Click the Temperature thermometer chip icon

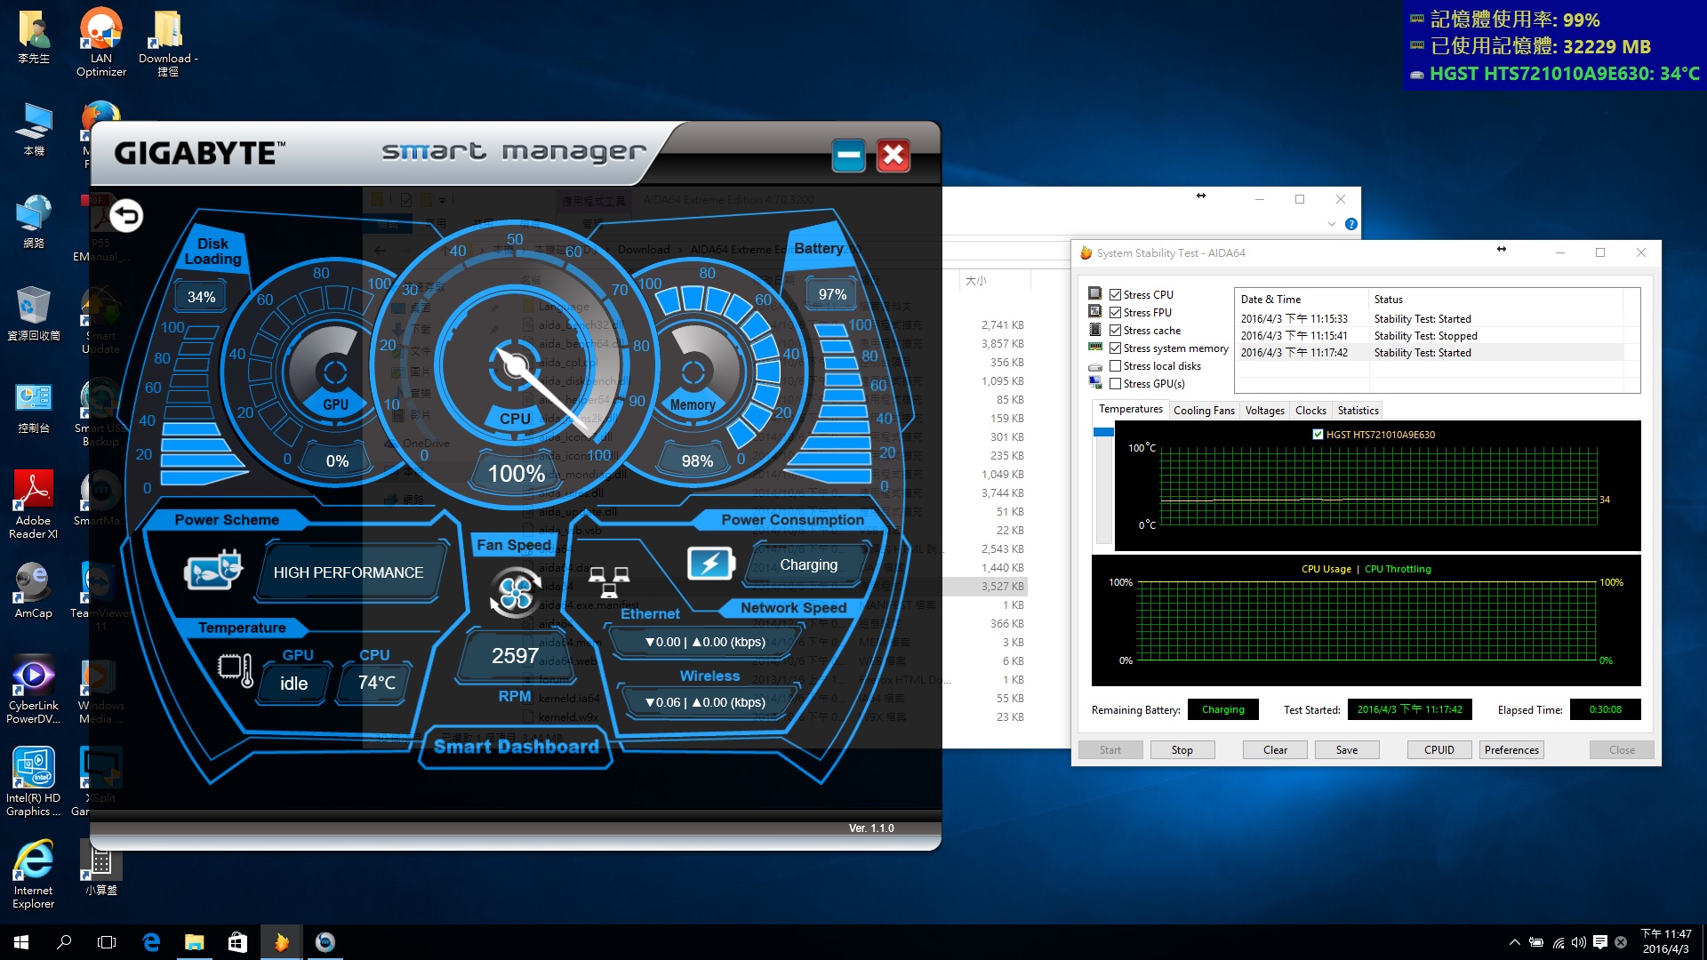coord(236,669)
